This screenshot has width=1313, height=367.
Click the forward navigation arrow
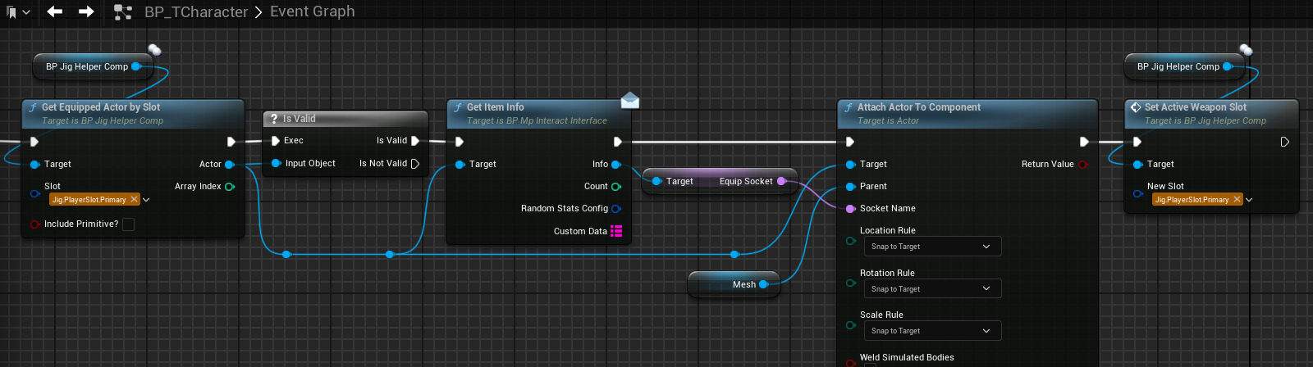pyautogui.click(x=86, y=11)
